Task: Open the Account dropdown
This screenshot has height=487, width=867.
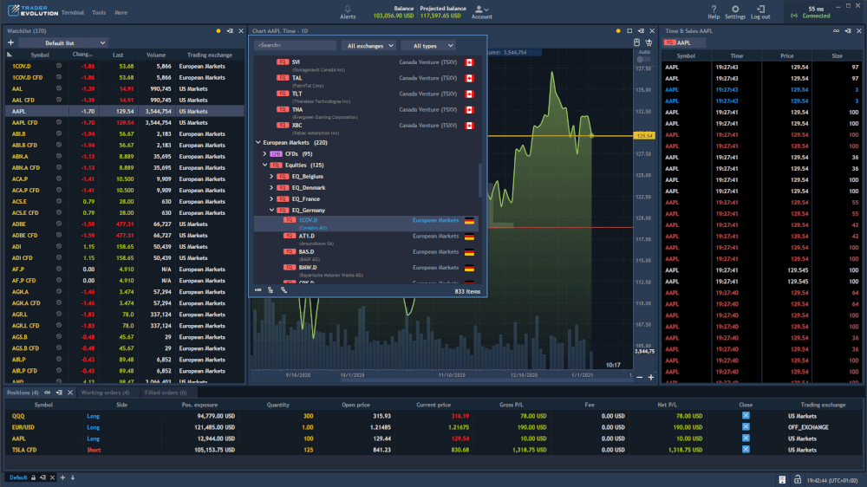Action: (x=481, y=12)
